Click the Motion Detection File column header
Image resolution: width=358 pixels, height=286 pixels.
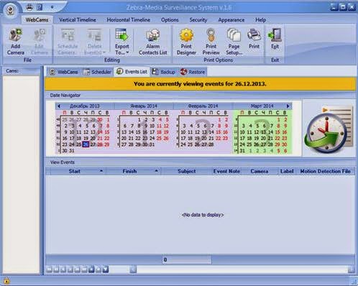point(325,171)
